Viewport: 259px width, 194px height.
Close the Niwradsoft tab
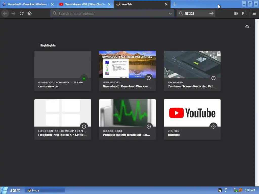(x=52, y=4)
